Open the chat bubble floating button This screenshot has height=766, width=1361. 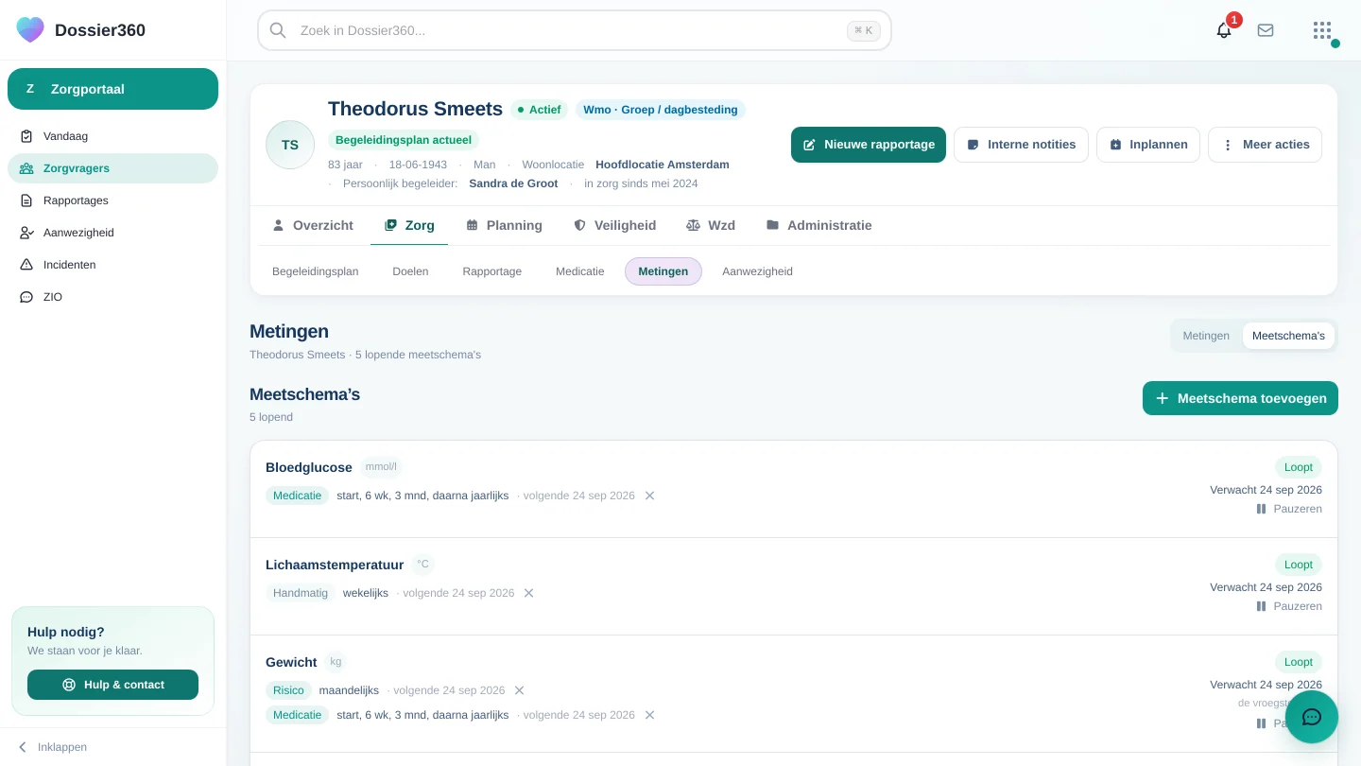1312,717
